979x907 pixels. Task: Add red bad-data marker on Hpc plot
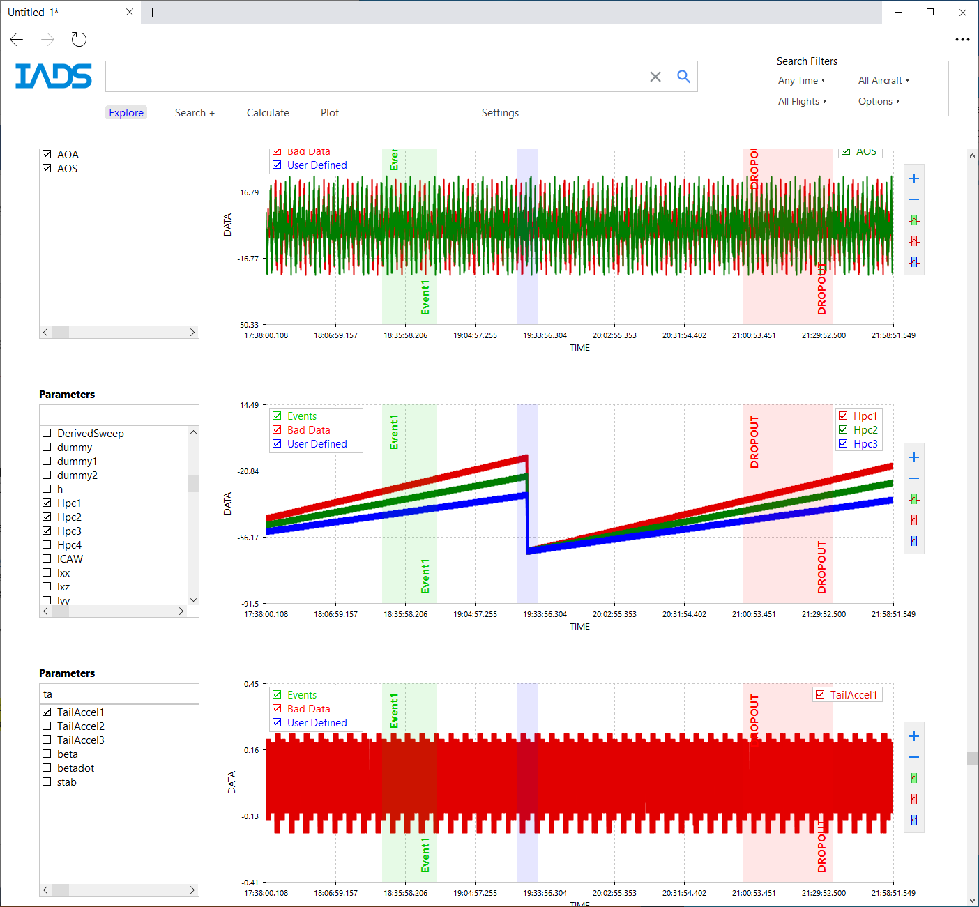(x=914, y=520)
